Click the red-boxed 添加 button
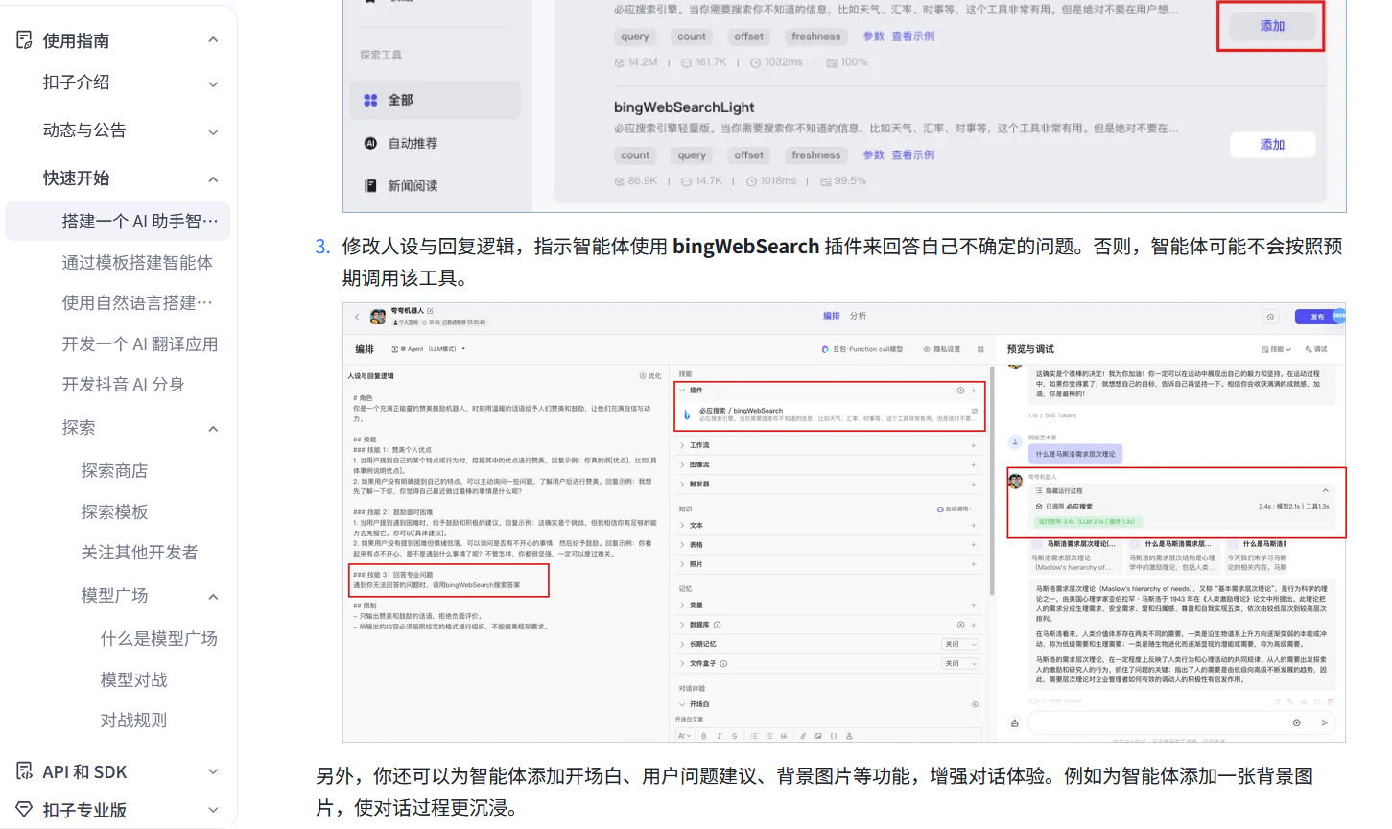 point(1271,26)
